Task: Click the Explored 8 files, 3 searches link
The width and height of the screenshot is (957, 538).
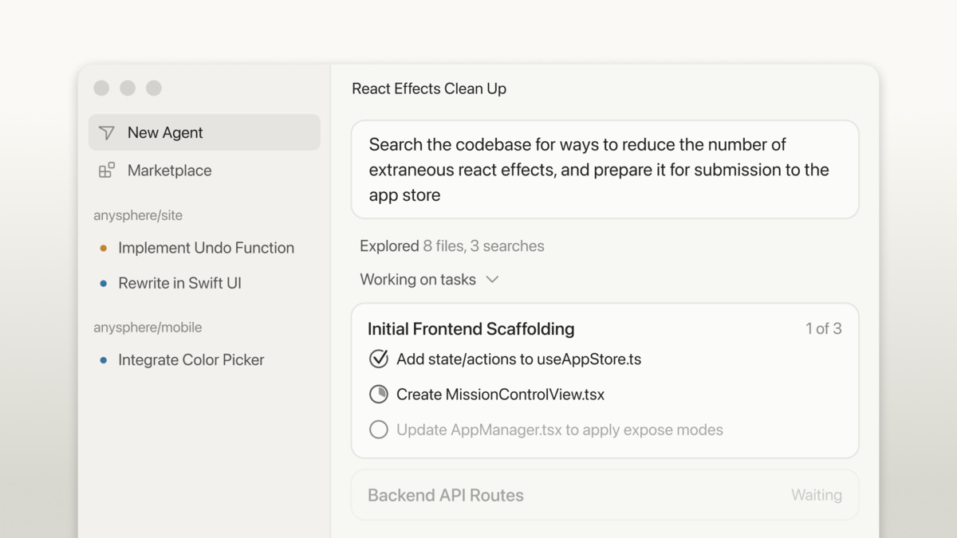Action: tap(451, 245)
